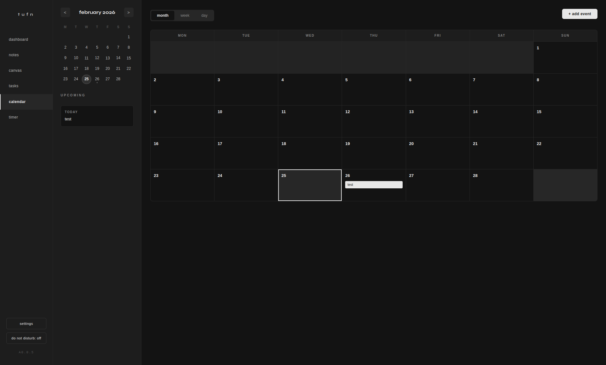Click the test item under Today in Upcoming
The height and width of the screenshot is (365, 606).
pos(68,119)
